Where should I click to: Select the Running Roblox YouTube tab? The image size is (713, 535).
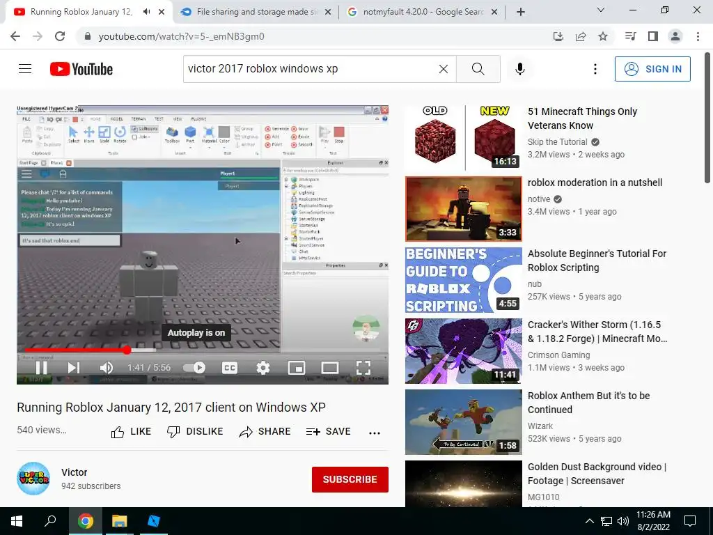pyautogui.click(x=81, y=12)
